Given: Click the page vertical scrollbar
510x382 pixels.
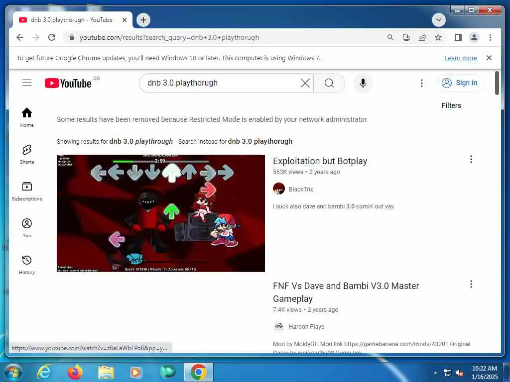Looking at the screenshot, I should (497, 83).
